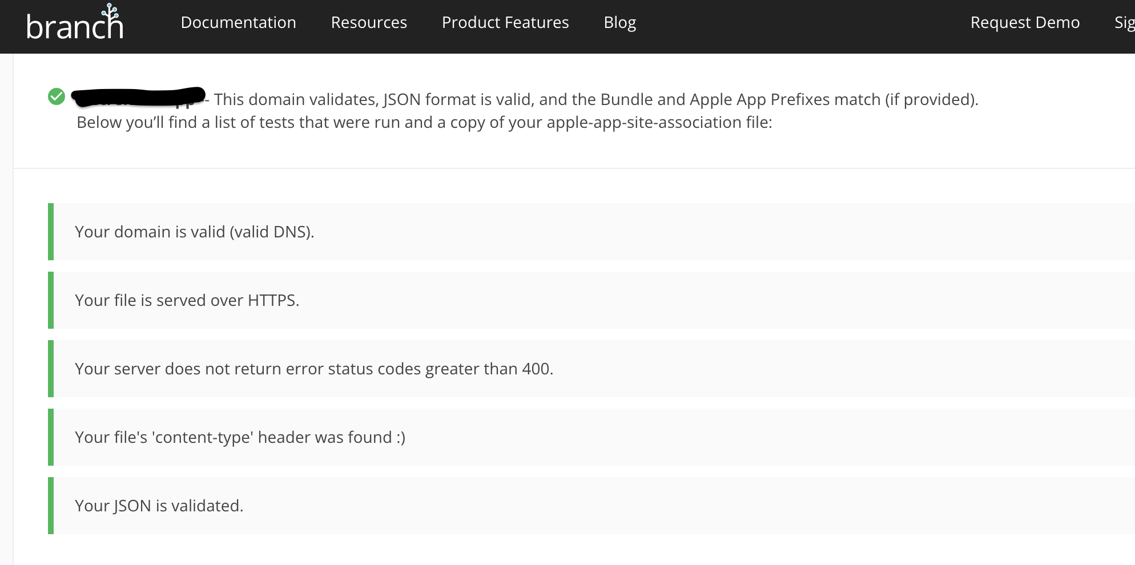Screen dimensions: 1135x565
Task: Open the Resources menu item
Action: [x=369, y=22]
